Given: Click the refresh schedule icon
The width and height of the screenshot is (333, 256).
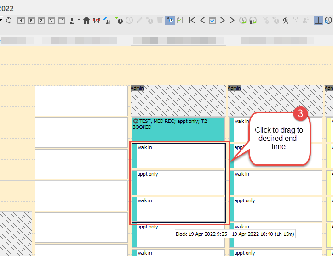Looking at the screenshot, I should 9,21.
